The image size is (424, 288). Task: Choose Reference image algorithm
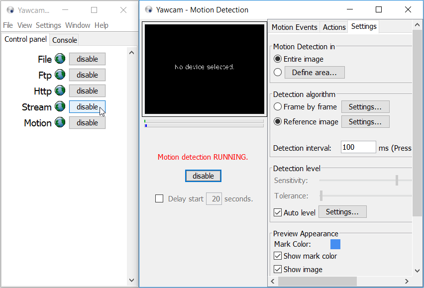[278, 121]
